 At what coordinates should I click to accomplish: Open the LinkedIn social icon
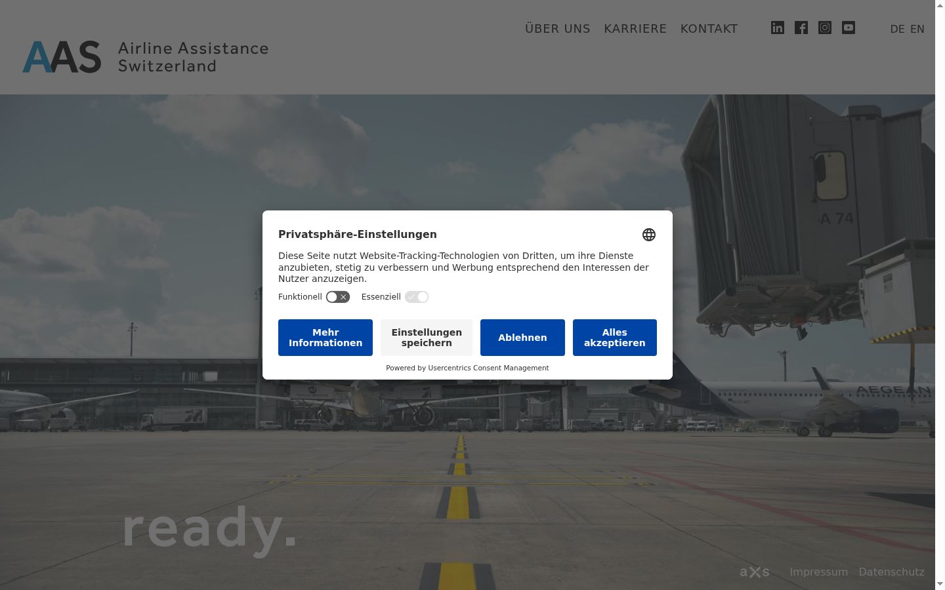pos(778,28)
